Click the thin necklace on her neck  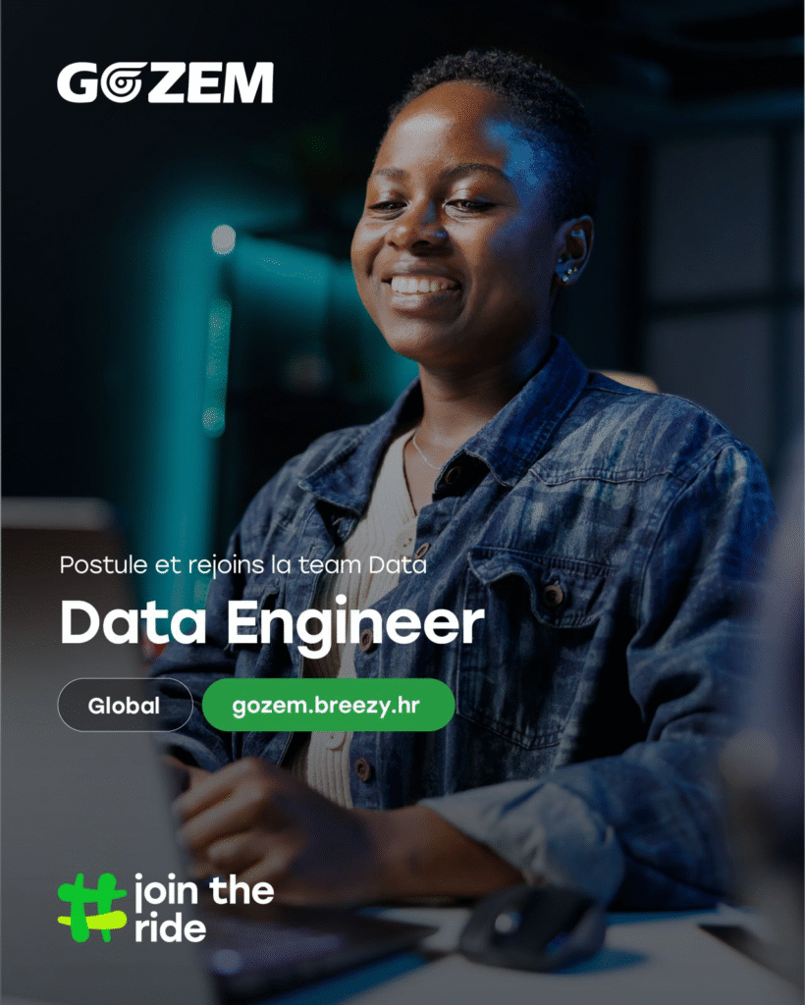[426, 451]
